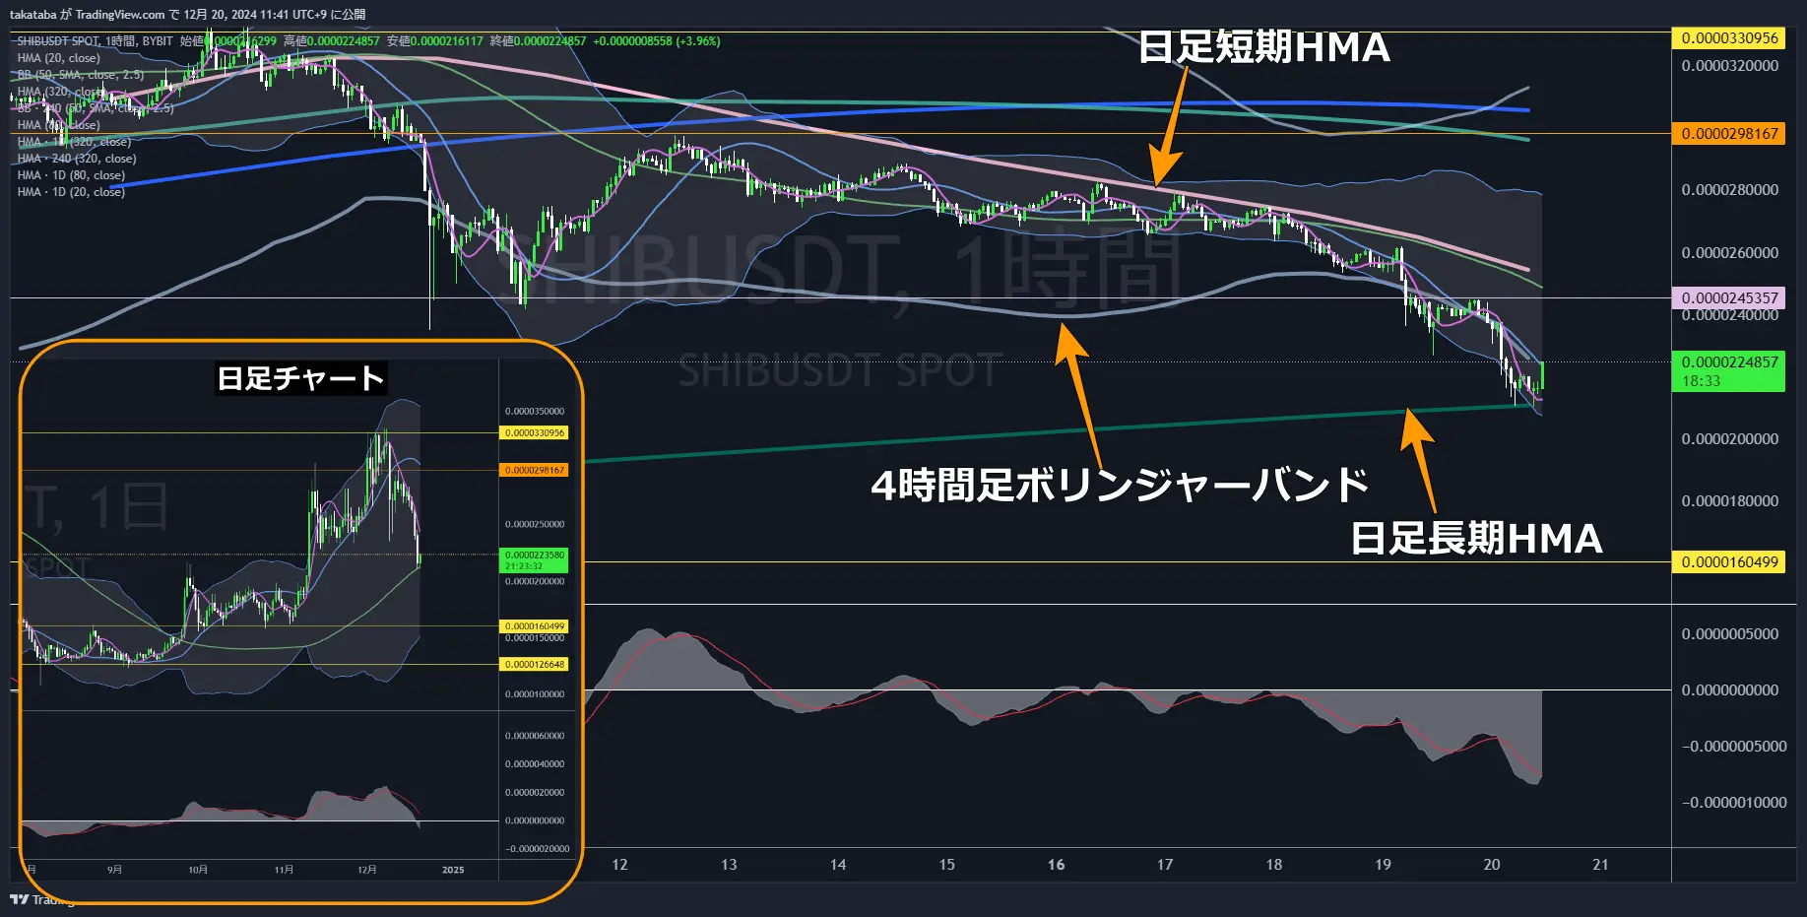Select the BB · 240 (50, SMA) legend row
Viewport: 1807px width, 917px height.
[x=95, y=108]
